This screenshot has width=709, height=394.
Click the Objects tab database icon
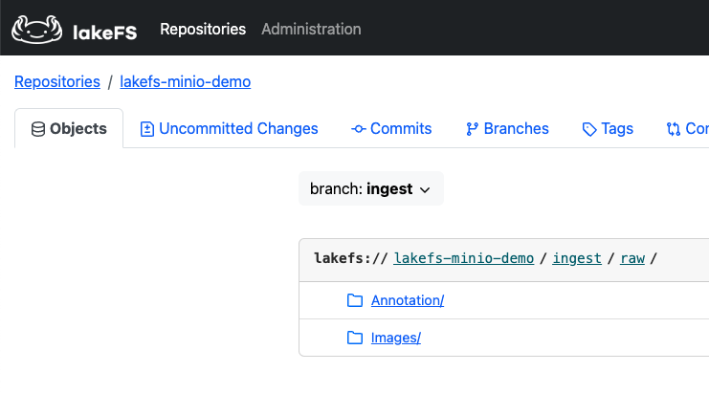point(38,129)
